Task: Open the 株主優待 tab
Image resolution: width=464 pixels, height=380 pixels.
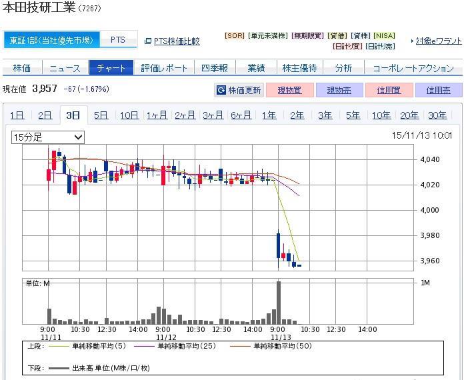Action: (300, 68)
